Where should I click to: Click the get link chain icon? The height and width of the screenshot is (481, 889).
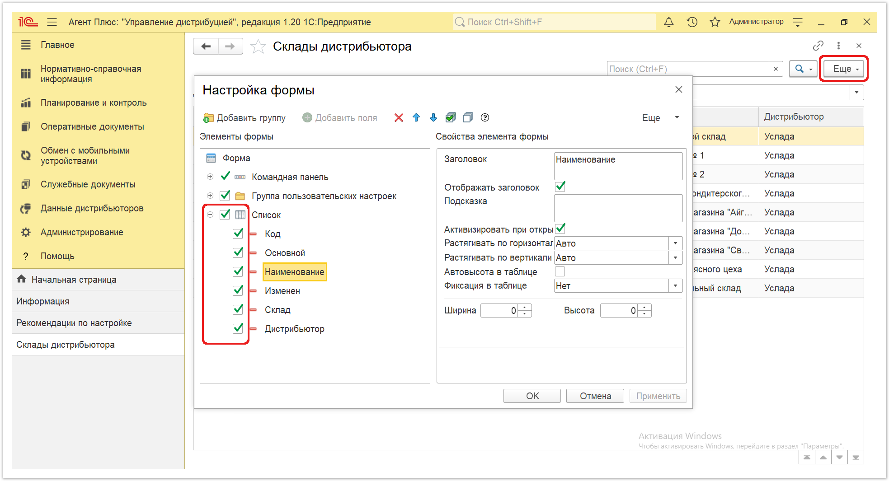click(x=818, y=46)
